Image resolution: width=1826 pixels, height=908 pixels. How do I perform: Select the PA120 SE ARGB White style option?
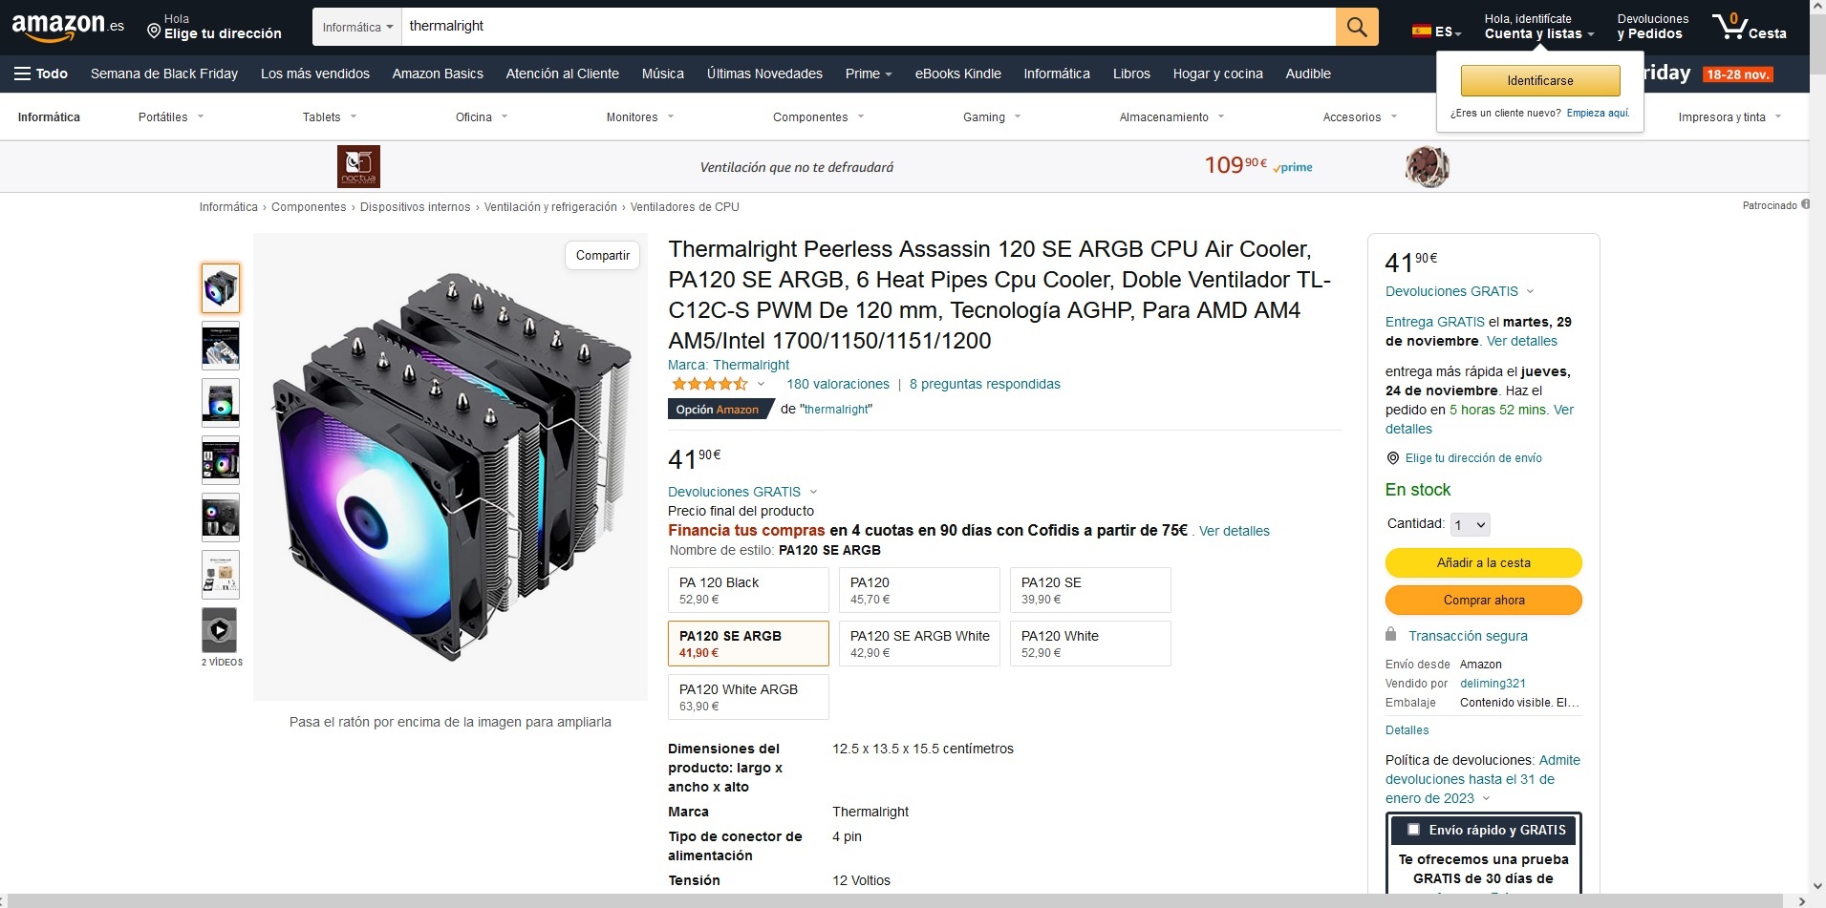pos(919,644)
